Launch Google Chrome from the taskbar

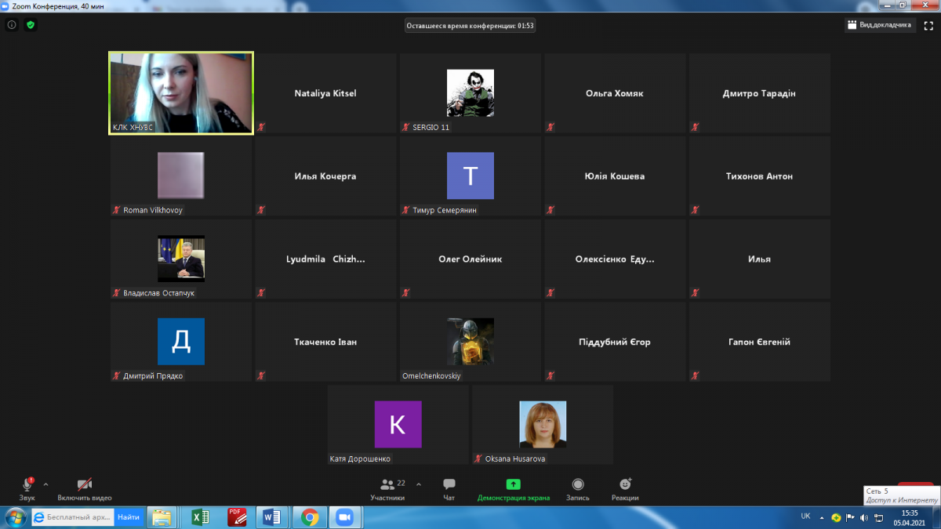[x=310, y=517]
